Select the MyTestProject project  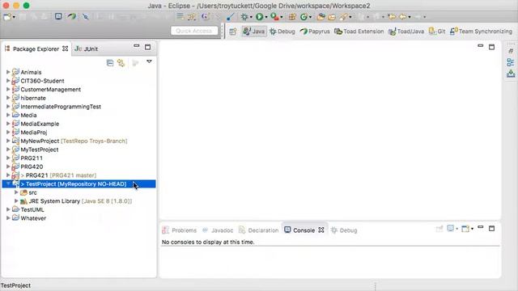pos(40,150)
